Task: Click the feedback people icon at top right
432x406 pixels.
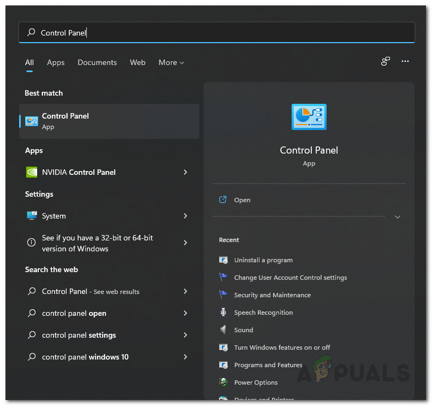Action: point(386,61)
